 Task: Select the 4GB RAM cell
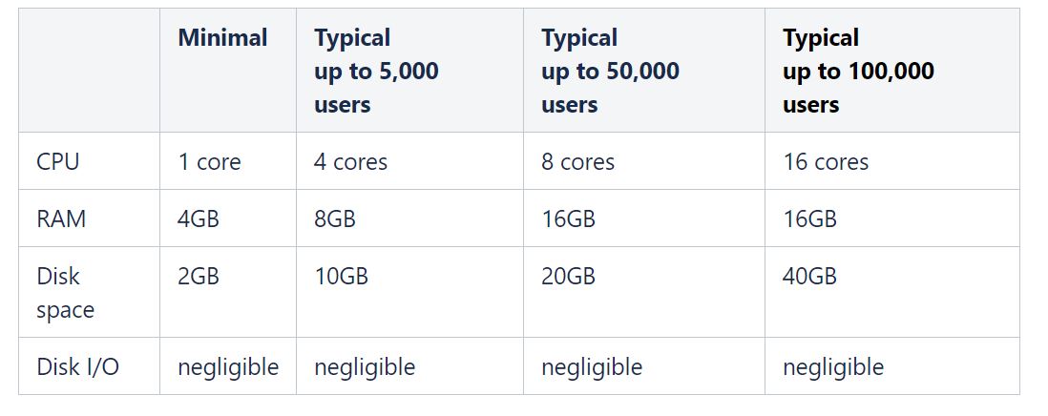click(x=199, y=219)
